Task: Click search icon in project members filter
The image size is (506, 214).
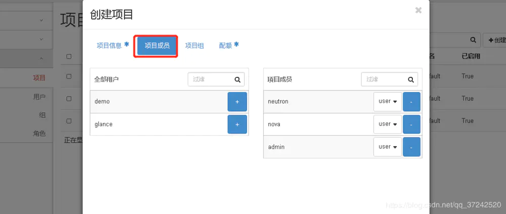Action: (411, 79)
